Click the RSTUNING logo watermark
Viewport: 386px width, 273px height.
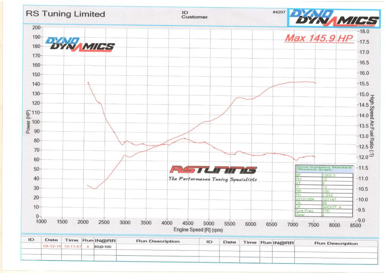213,170
